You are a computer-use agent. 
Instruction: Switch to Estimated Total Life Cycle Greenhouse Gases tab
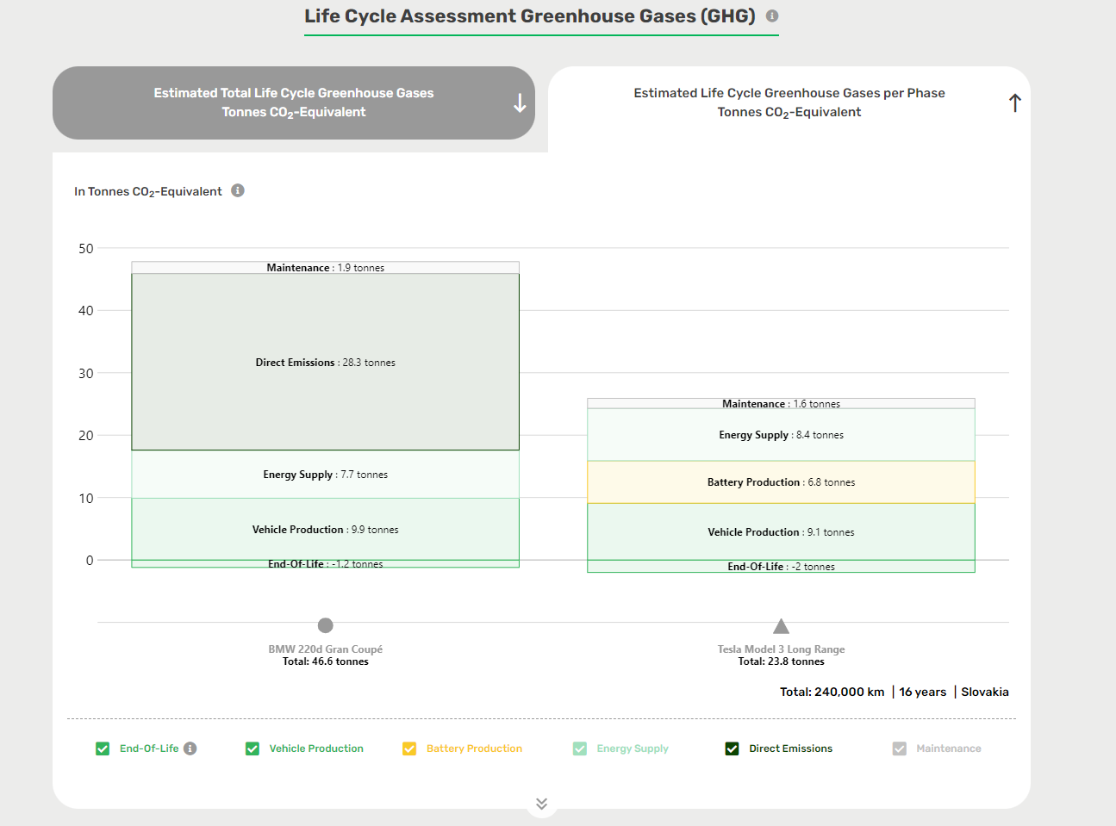294,102
